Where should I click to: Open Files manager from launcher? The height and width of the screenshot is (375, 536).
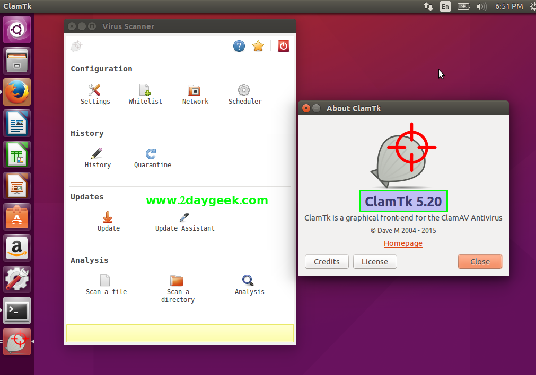pos(17,61)
